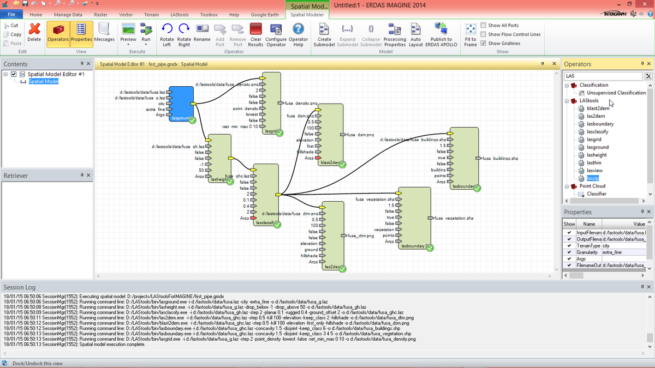The image size is (655, 368).
Task: Rotate the operator left
Action: pyautogui.click(x=167, y=34)
